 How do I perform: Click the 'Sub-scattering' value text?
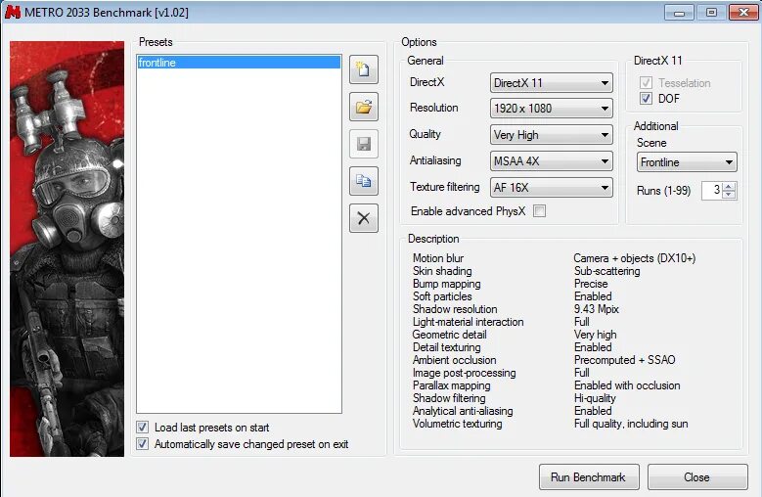(x=607, y=271)
